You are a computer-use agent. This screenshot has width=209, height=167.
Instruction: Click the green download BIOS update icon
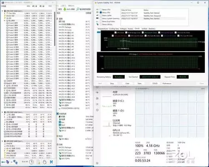pos(65,9)
